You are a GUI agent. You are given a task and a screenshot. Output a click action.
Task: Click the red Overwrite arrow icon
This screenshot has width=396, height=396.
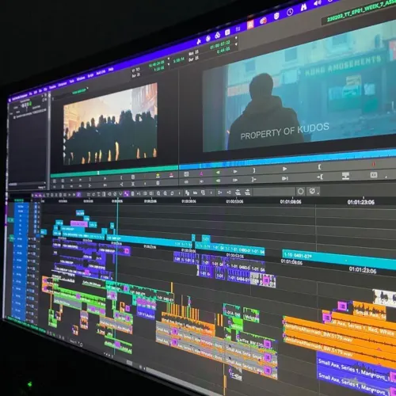point(171,174)
